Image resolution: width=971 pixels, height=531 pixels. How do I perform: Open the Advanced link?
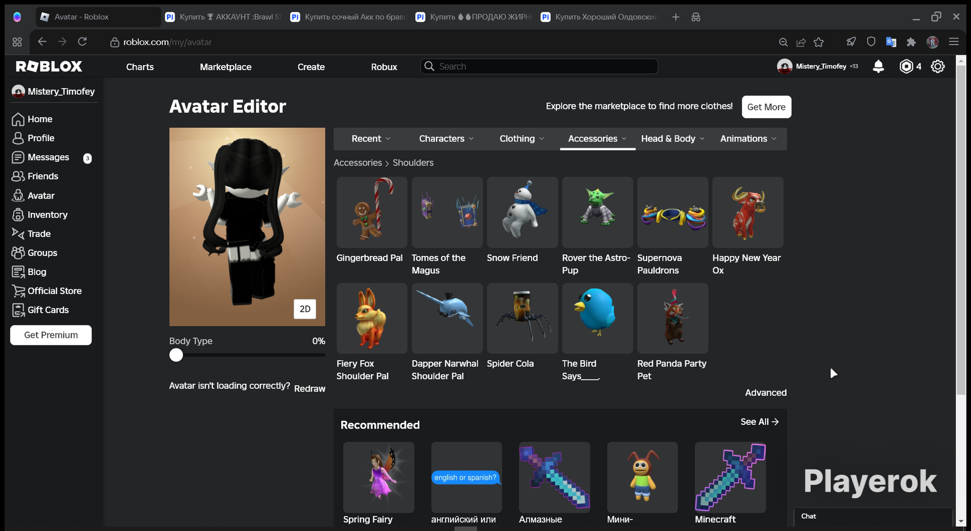coord(766,393)
